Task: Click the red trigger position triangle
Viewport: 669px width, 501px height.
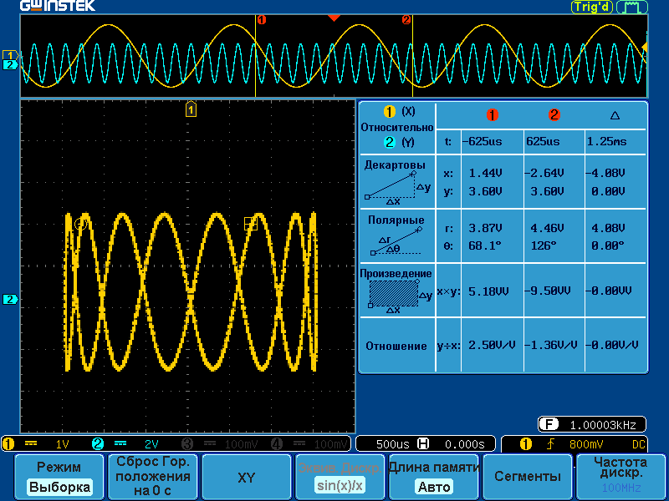Action: 334,18
